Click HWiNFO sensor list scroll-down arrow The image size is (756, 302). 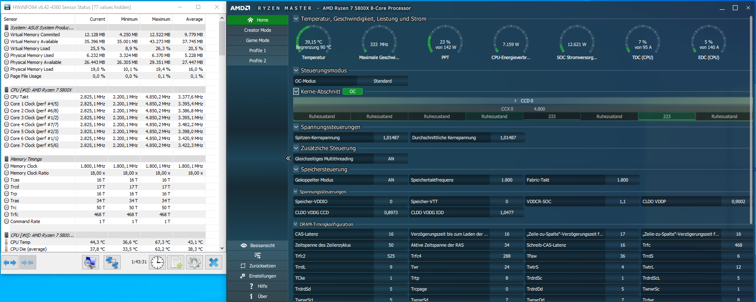pyautogui.click(x=222, y=248)
